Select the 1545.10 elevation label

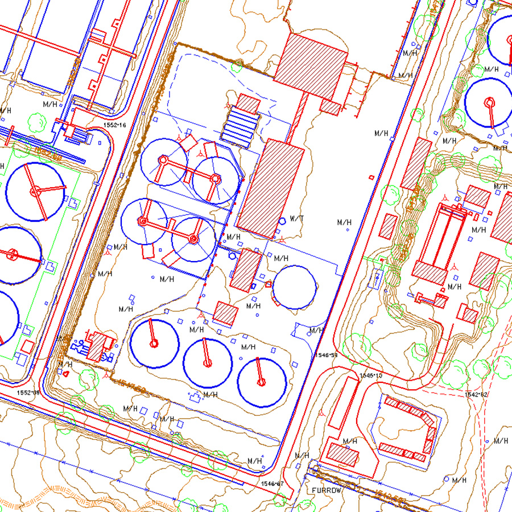370,376
